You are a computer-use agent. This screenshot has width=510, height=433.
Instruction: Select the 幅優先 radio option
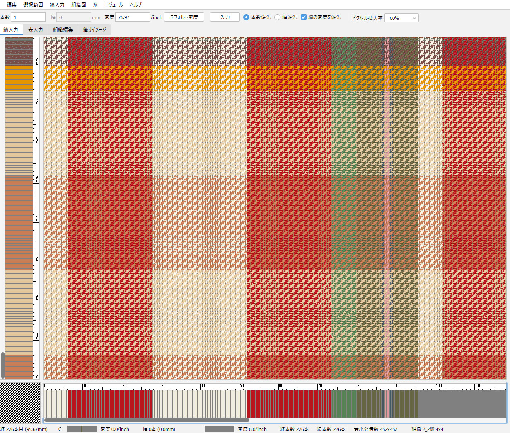point(278,17)
